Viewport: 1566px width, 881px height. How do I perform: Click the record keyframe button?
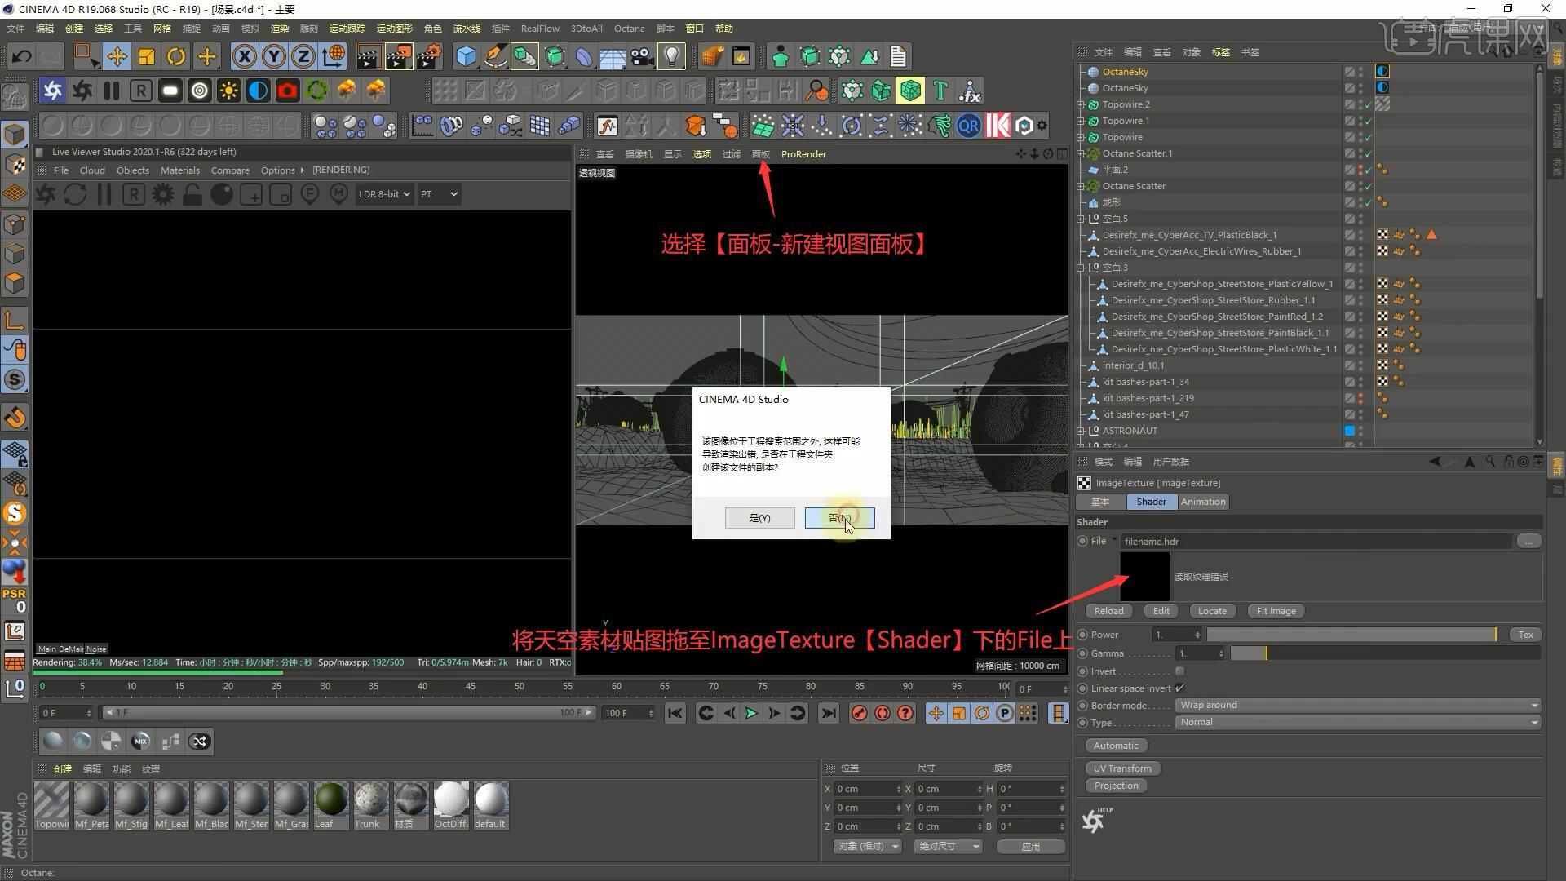coord(859,714)
